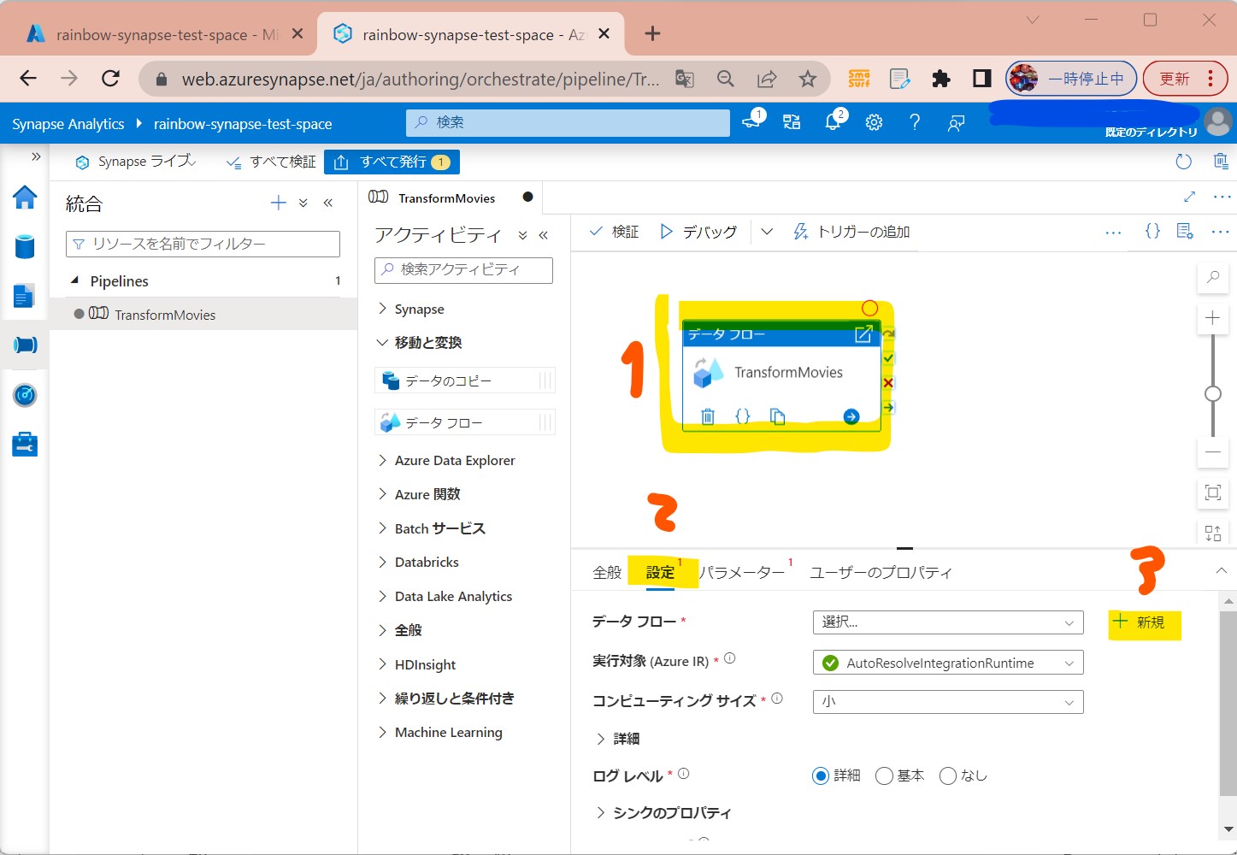The height and width of the screenshot is (855, 1237).
Task: Click the 検証 pipeline validate button
Action: pos(615,231)
